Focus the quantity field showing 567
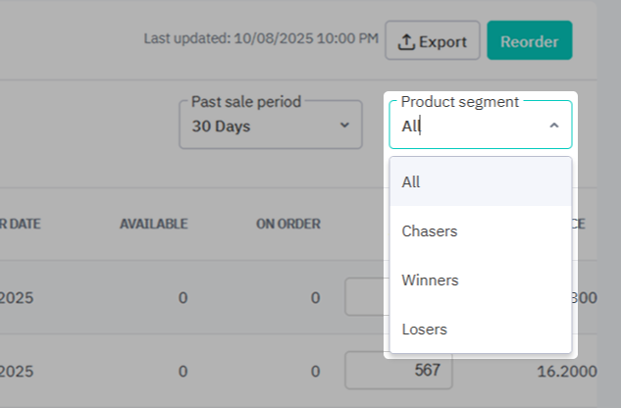The image size is (621, 408). pos(397,372)
